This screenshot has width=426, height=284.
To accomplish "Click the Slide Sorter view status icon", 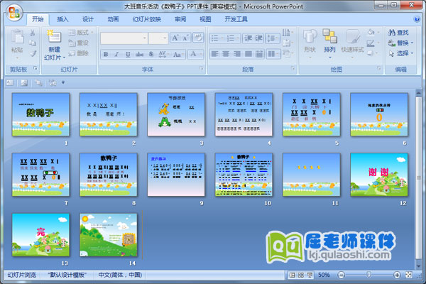I will click(x=301, y=275).
